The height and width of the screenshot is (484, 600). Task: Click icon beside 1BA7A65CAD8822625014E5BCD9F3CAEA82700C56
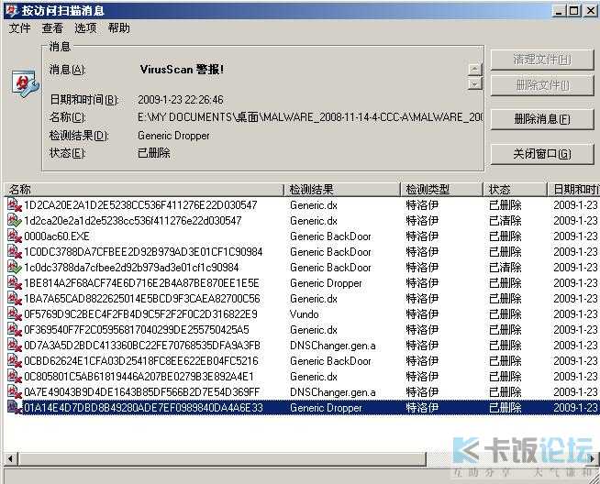pos(15,299)
